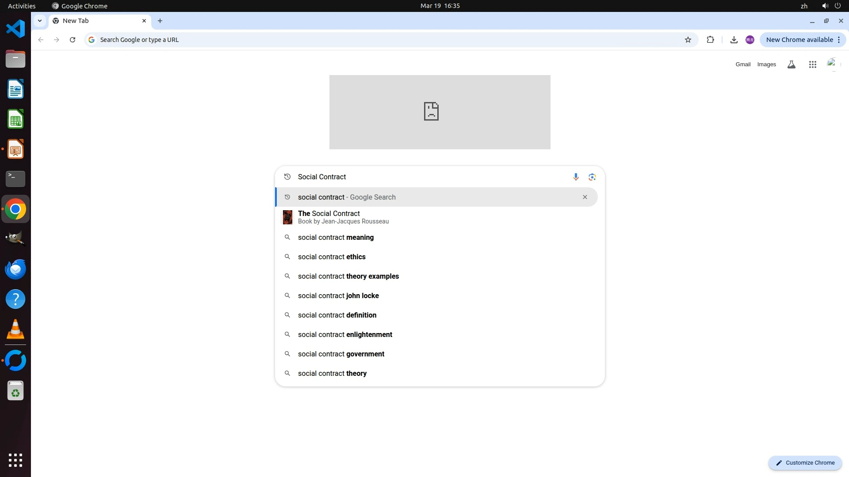Viewport: 849px width, 477px height.
Task: Select The Social Contract book suggestion
Action: pos(329,217)
